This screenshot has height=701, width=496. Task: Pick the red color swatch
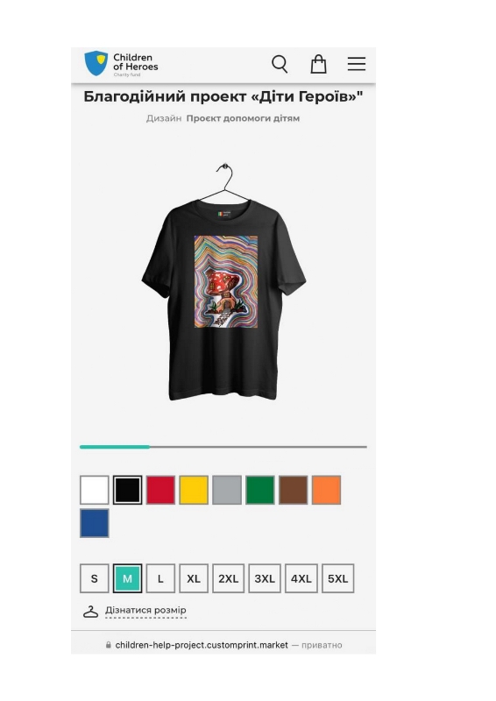160,490
